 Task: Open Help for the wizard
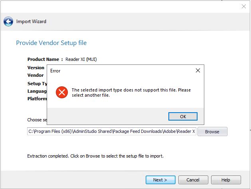pos(225,180)
